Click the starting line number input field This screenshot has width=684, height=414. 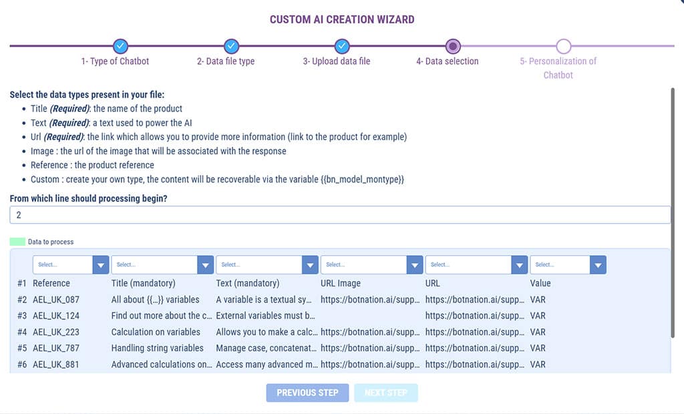pos(339,215)
